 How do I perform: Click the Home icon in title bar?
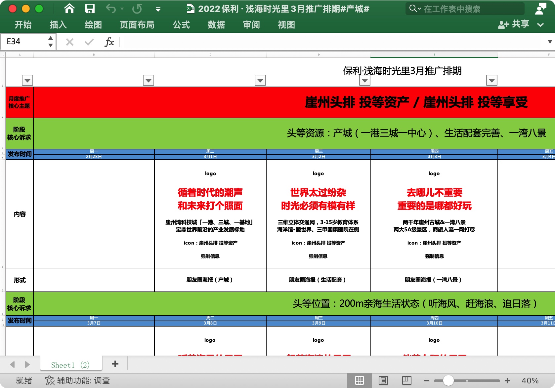point(69,9)
